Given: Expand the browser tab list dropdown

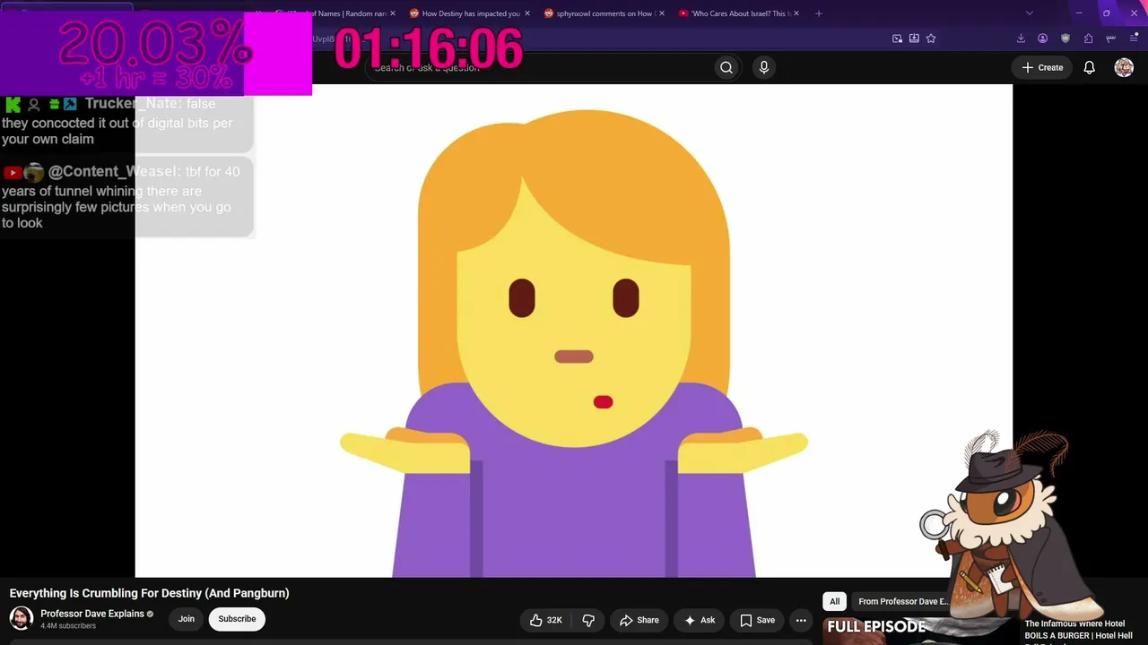Looking at the screenshot, I should click(x=1029, y=13).
